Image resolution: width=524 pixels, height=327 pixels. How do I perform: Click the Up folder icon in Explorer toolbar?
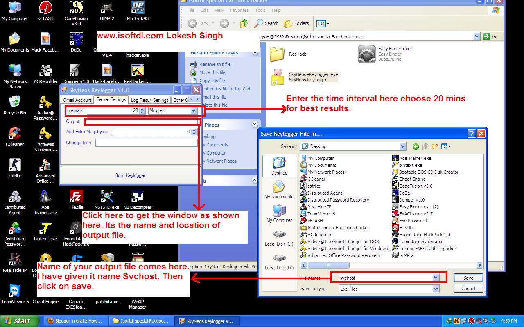(x=244, y=23)
